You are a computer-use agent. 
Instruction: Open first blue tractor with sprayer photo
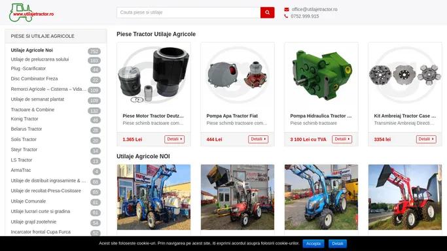coord(154,197)
